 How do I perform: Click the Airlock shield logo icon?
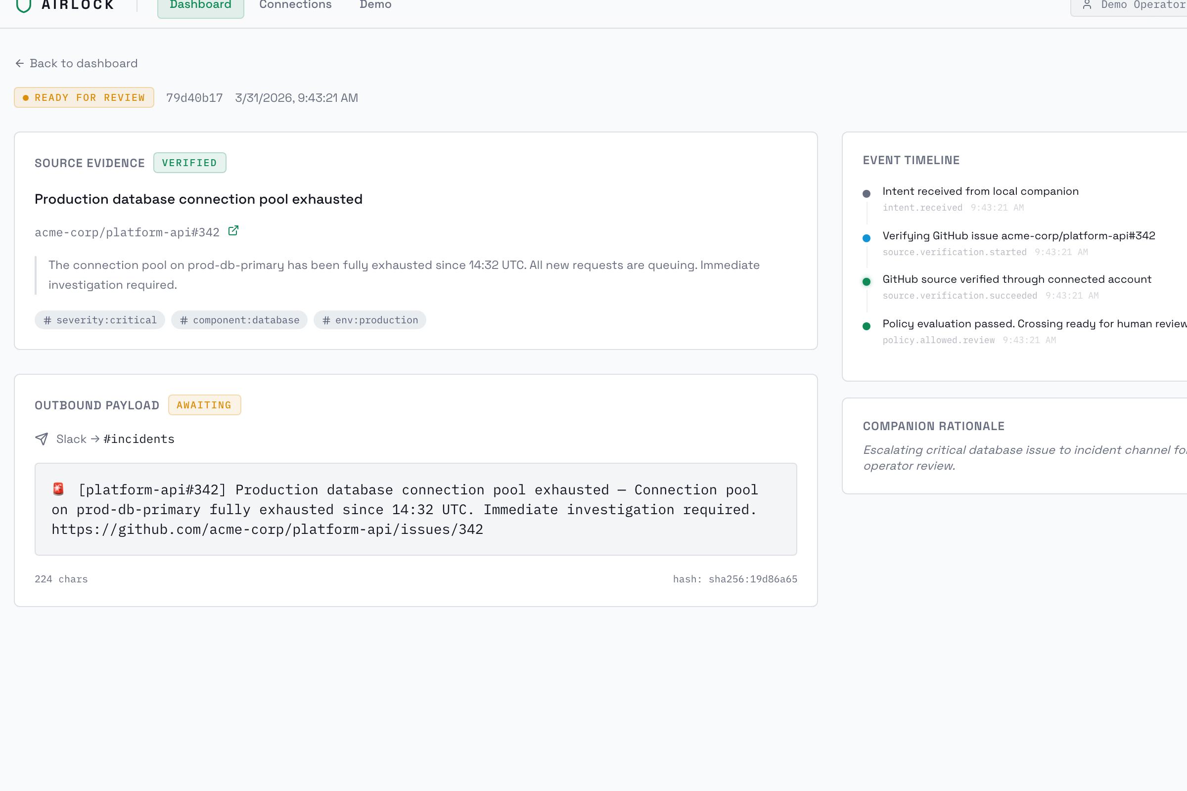click(x=24, y=5)
